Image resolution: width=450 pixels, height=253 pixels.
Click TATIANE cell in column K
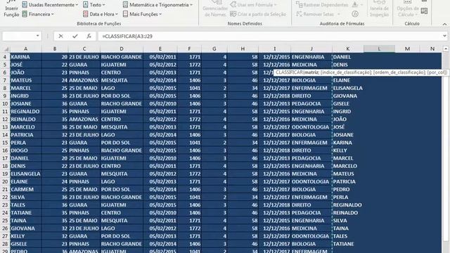pyautogui.click(x=348, y=244)
